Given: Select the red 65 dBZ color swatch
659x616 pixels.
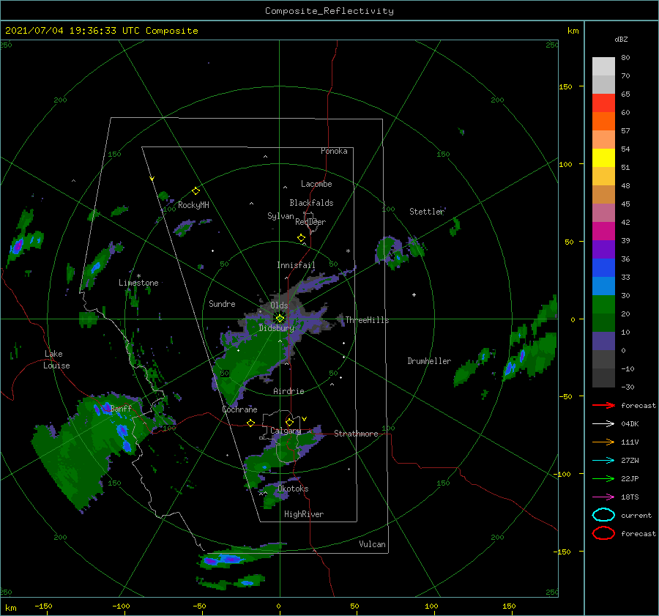Looking at the screenshot, I should (x=603, y=103).
